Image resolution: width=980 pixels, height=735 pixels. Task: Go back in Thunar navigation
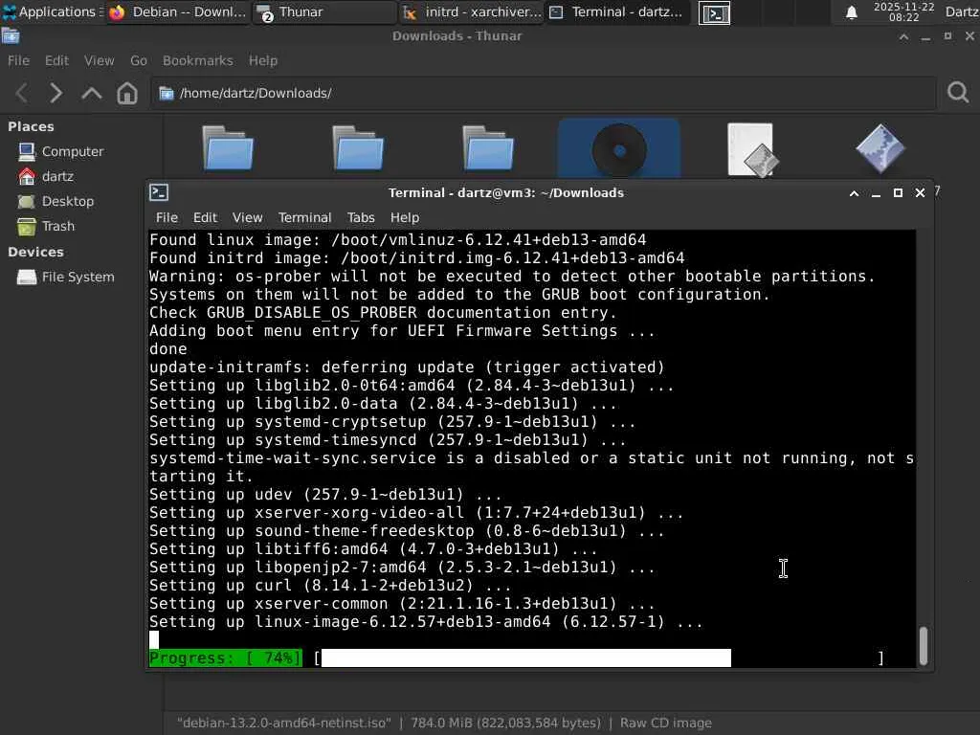coord(22,93)
